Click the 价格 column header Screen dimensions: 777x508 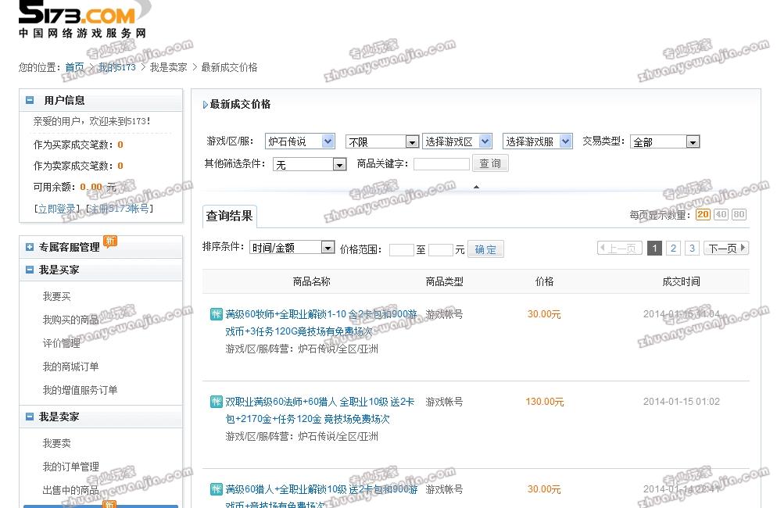pyautogui.click(x=544, y=281)
